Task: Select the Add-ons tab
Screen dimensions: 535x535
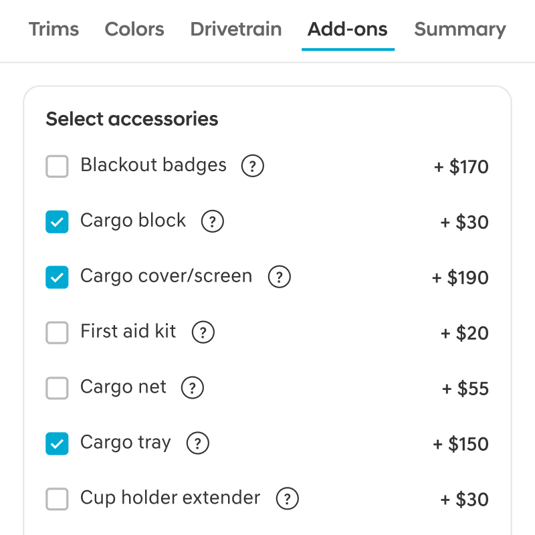Action: (348, 29)
